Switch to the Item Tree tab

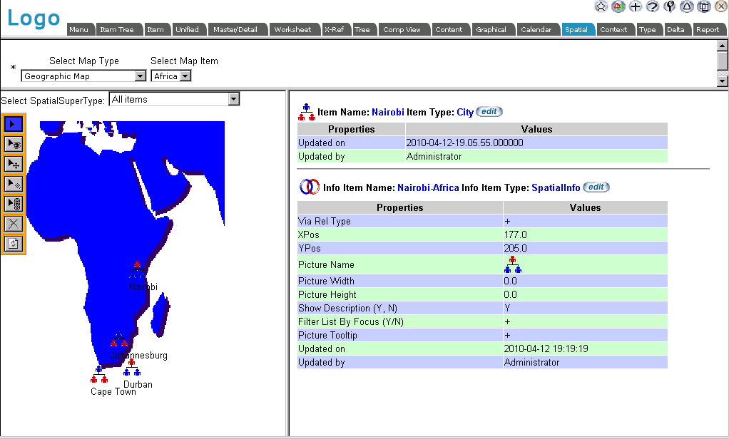click(117, 30)
